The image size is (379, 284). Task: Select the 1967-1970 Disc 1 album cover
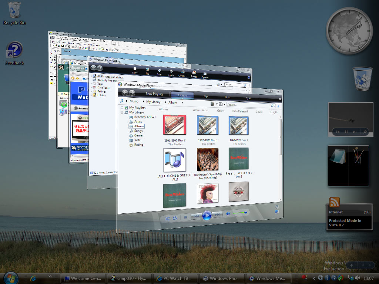(x=207, y=125)
